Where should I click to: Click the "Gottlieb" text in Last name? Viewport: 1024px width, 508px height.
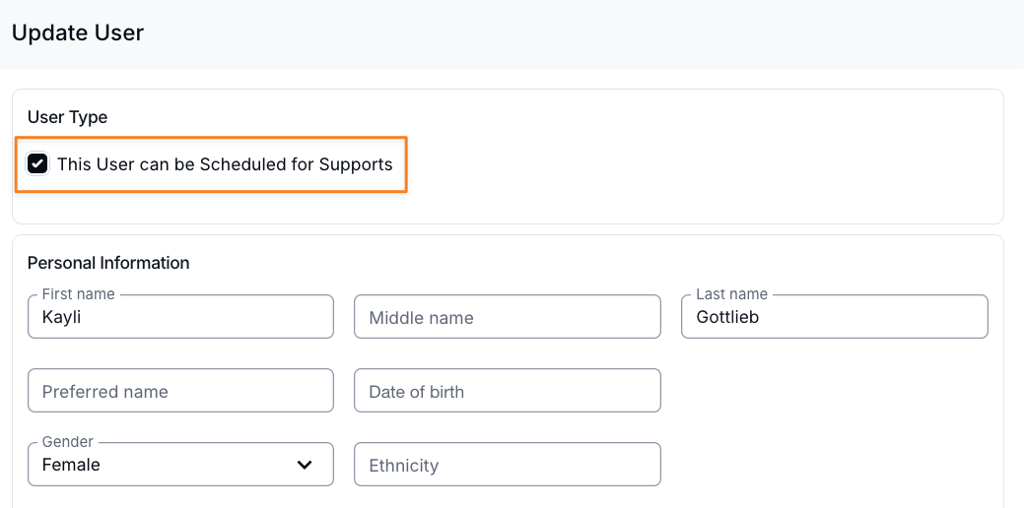(727, 318)
